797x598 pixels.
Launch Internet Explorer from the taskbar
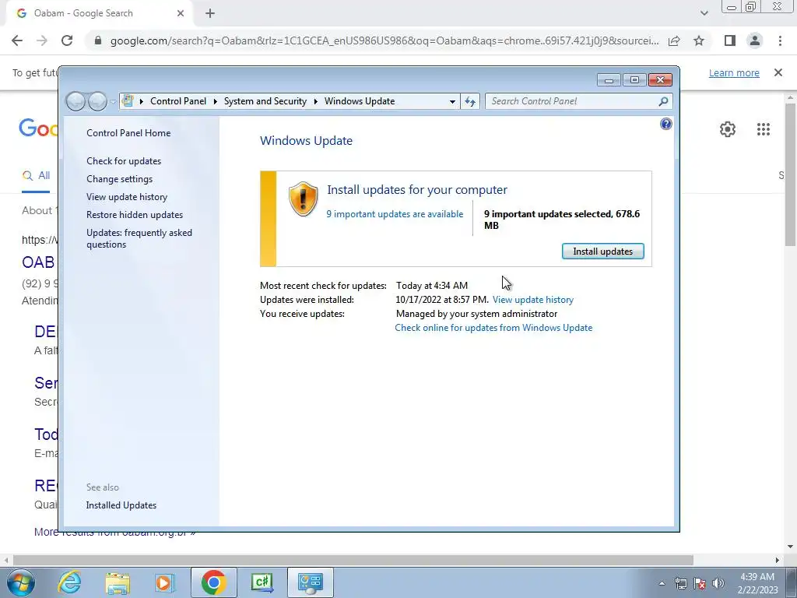(x=69, y=582)
